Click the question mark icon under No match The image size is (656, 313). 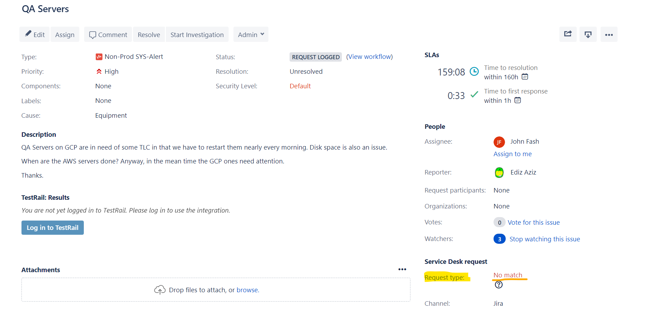499,285
